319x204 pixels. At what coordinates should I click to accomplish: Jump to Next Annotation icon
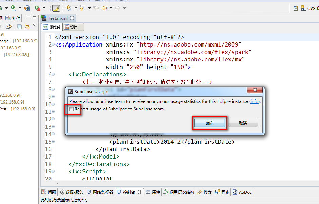tap(69, 8)
